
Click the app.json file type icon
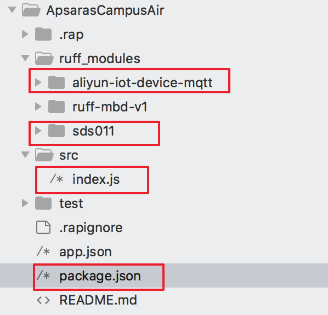[43, 251]
